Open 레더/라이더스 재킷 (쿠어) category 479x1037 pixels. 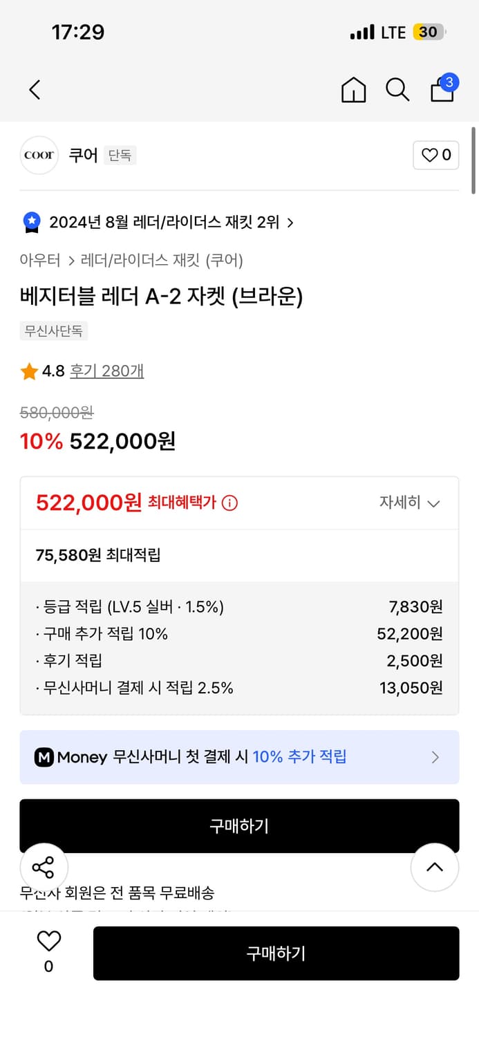pos(162,261)
